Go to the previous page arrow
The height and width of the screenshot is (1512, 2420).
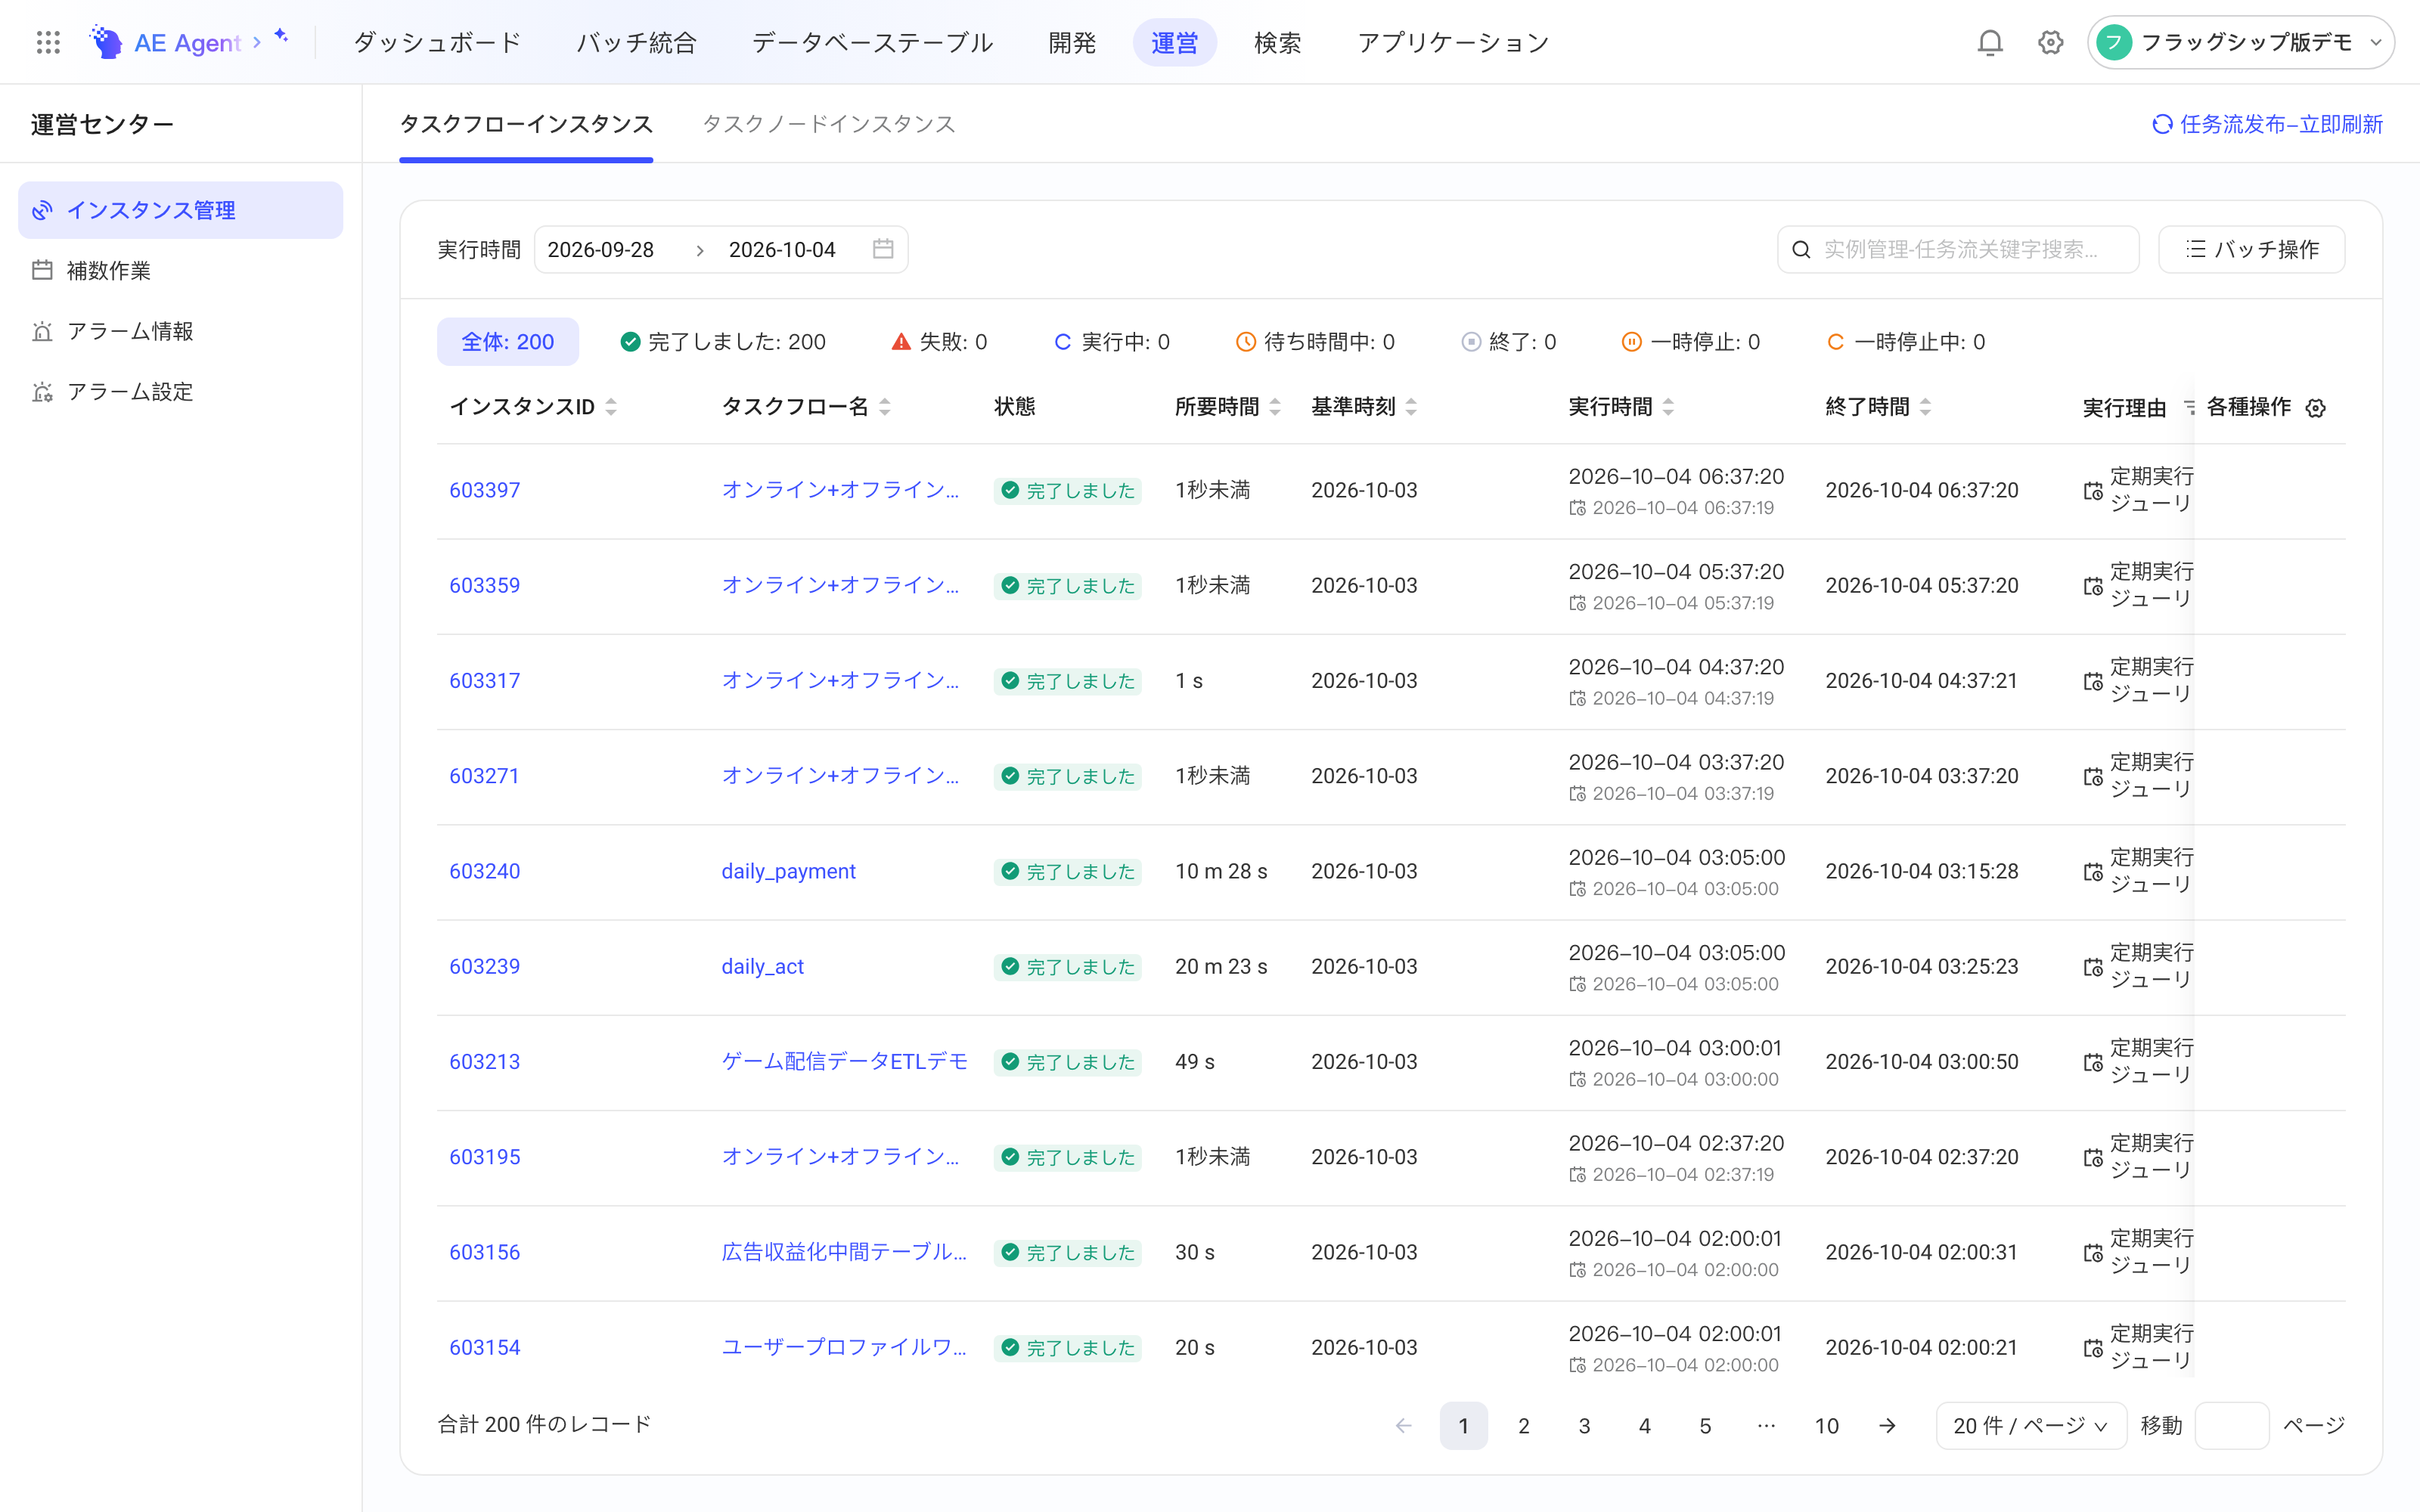click(1403, 1425)
